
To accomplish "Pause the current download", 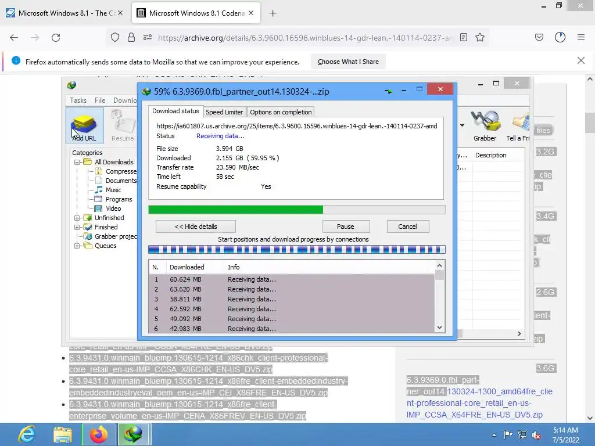I will coord(346,226).
